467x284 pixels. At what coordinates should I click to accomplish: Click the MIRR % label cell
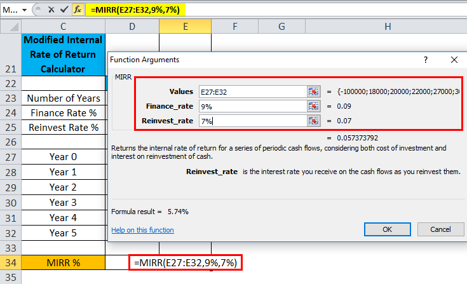click(63, 262)
